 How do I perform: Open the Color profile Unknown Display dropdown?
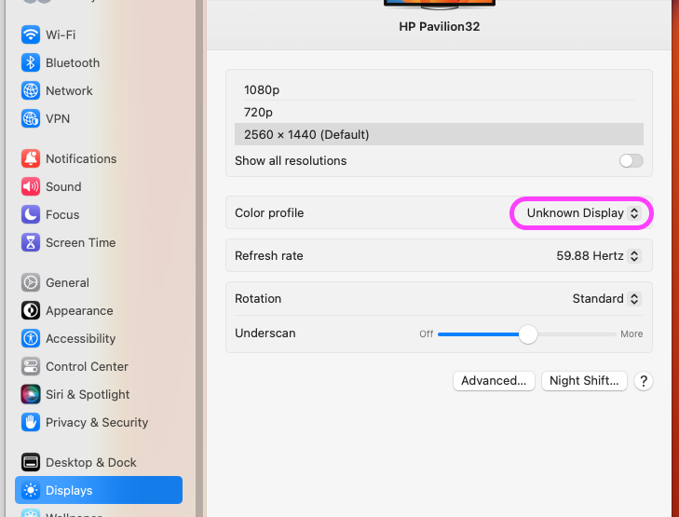tap(583, 213)
